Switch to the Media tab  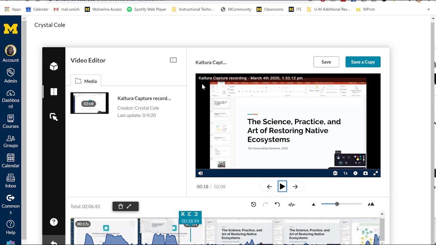pyautogui.click(x=86, y=81)
